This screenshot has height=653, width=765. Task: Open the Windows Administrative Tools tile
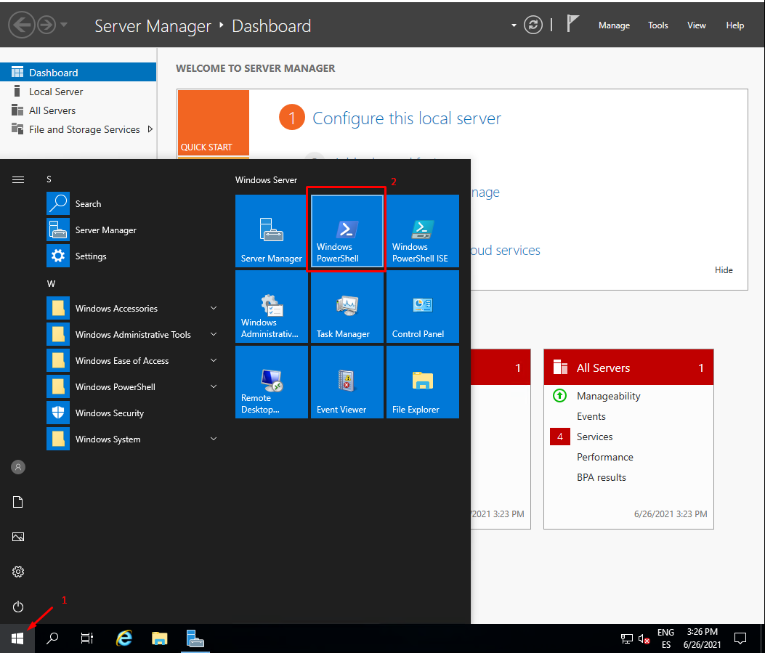pos(271,307)
